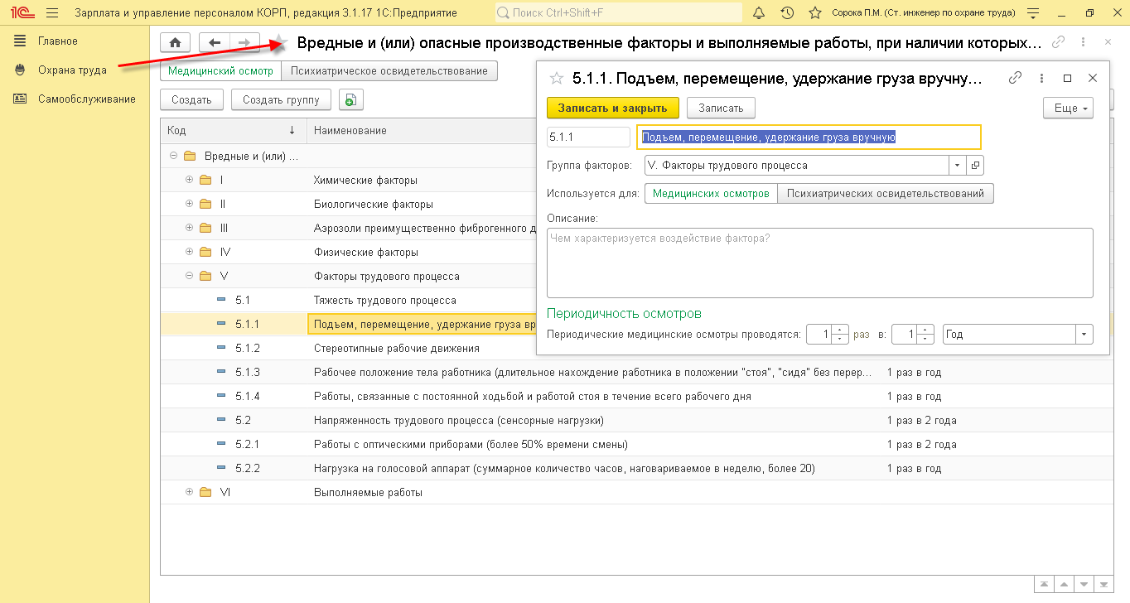The image size is (1130, 603).
Task: Expand the Химические факторы group
Action: point(189,180)
